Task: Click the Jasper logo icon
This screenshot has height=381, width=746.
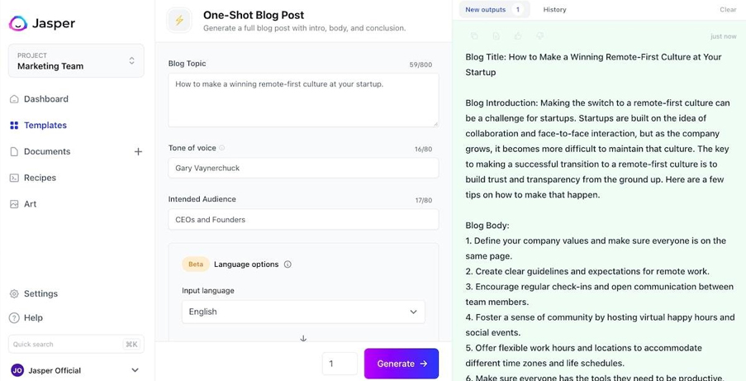Action: pos(18,23)
